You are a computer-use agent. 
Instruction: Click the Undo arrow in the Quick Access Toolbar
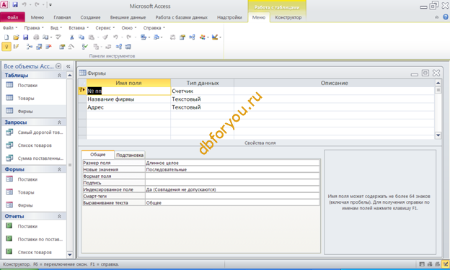24,4
